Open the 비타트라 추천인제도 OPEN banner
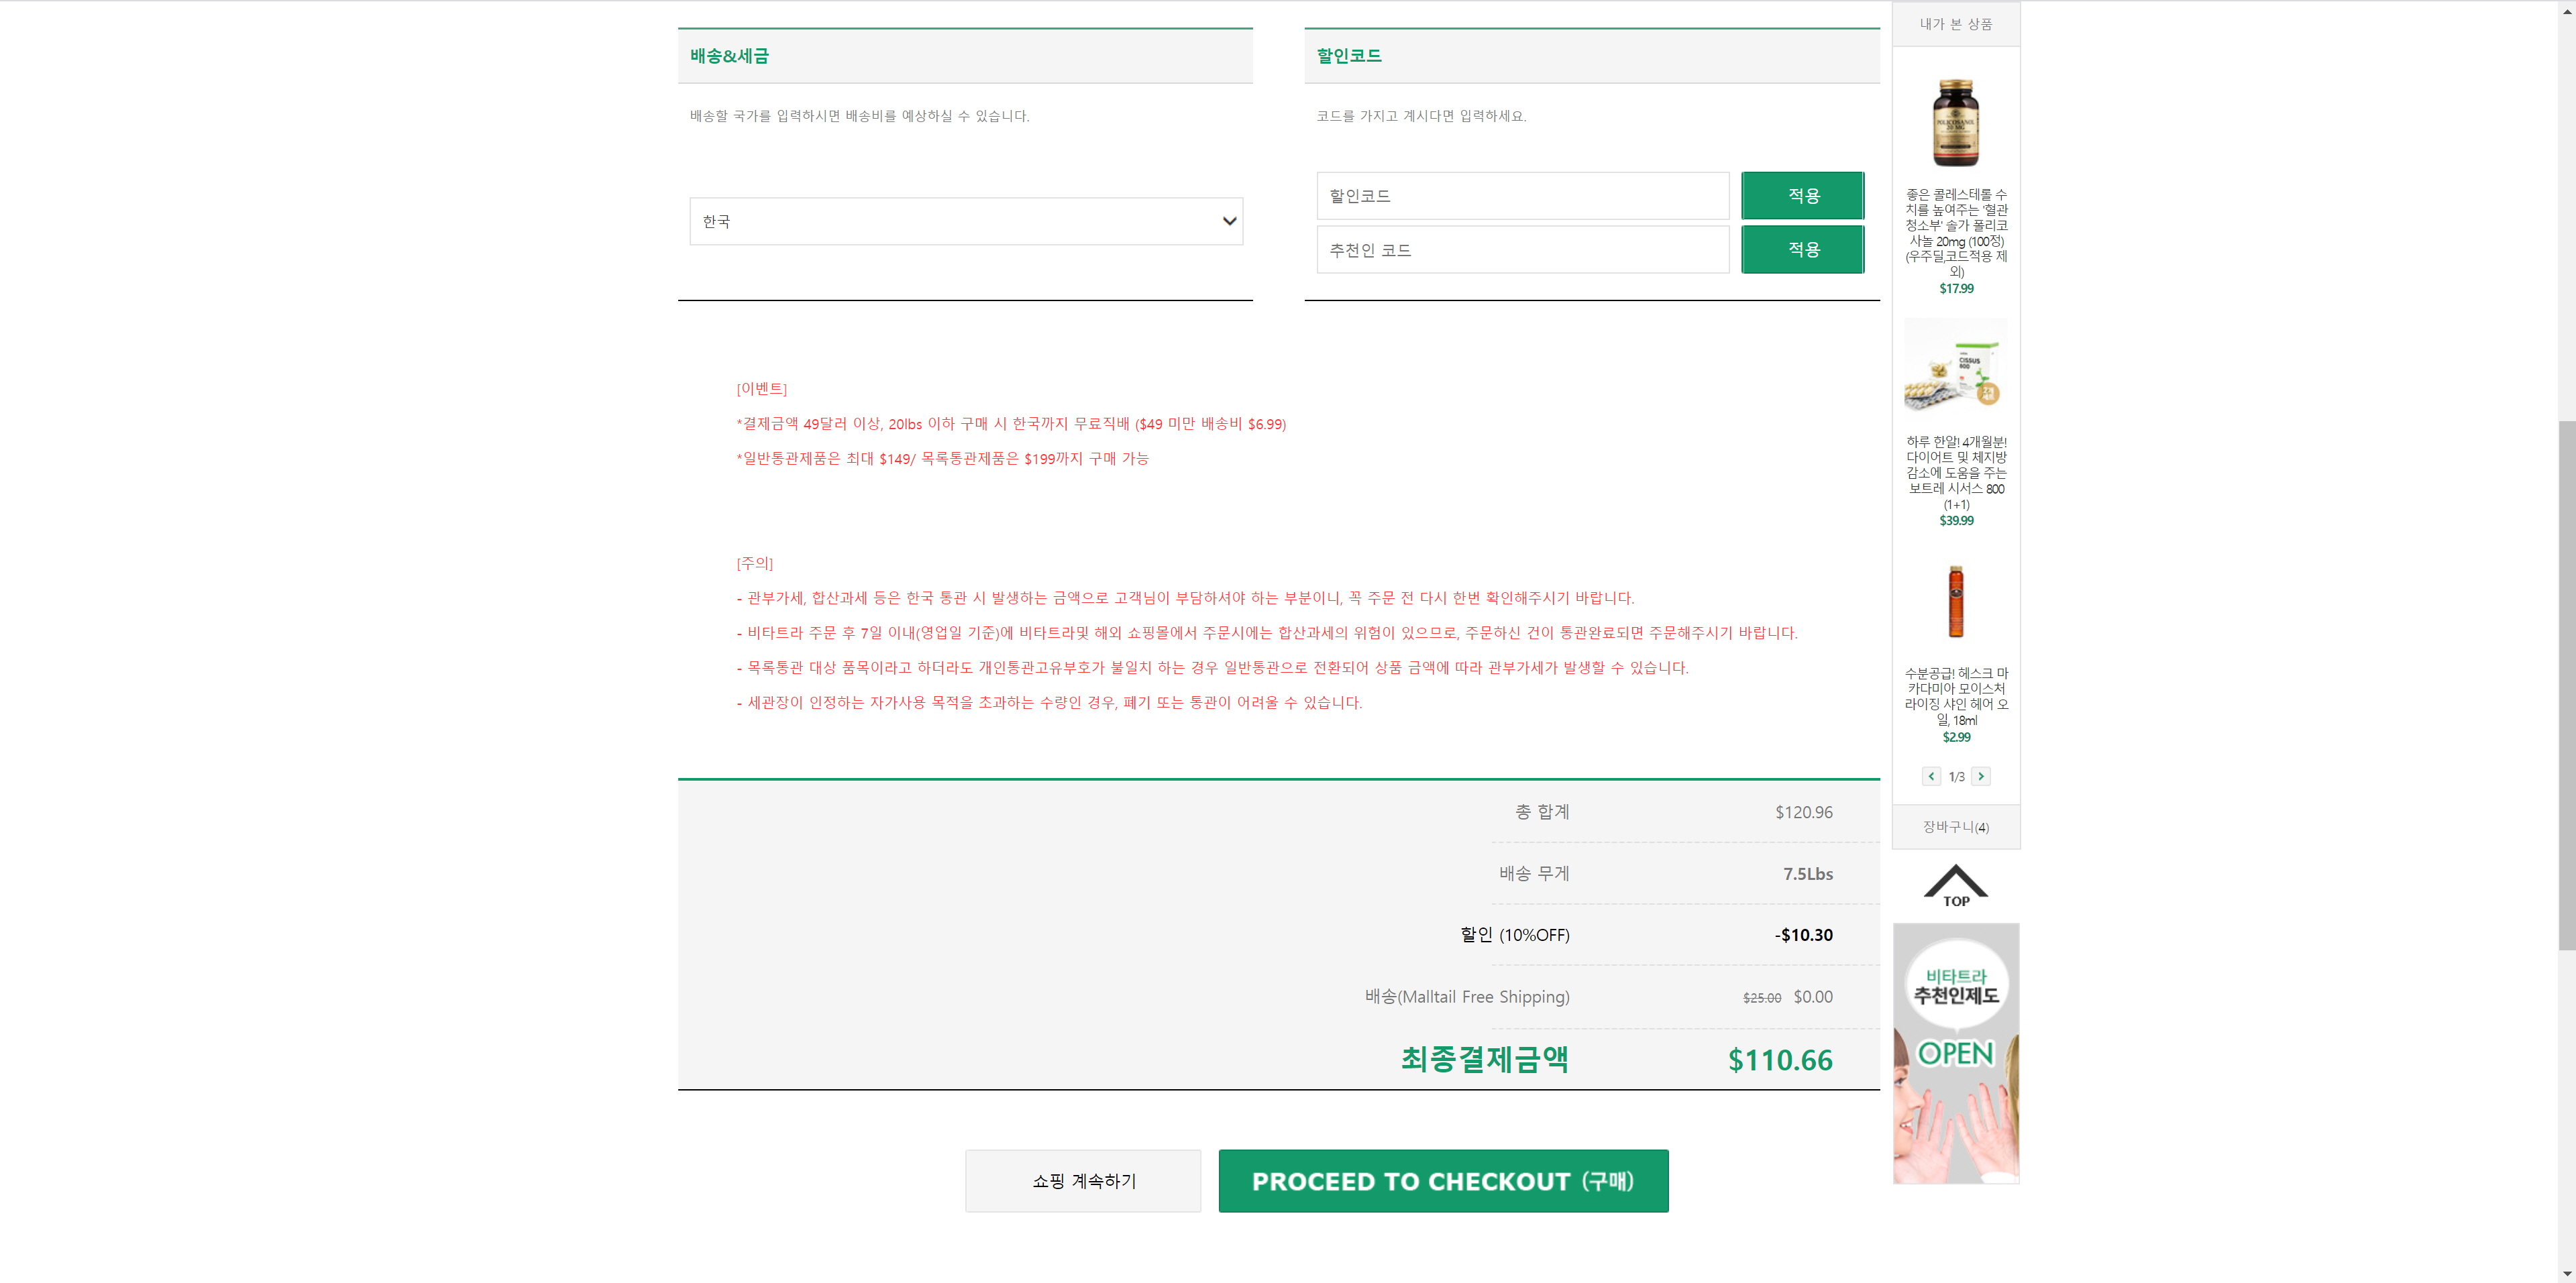This screenshot has height=1283, width=2576. coord(1955,1052)
